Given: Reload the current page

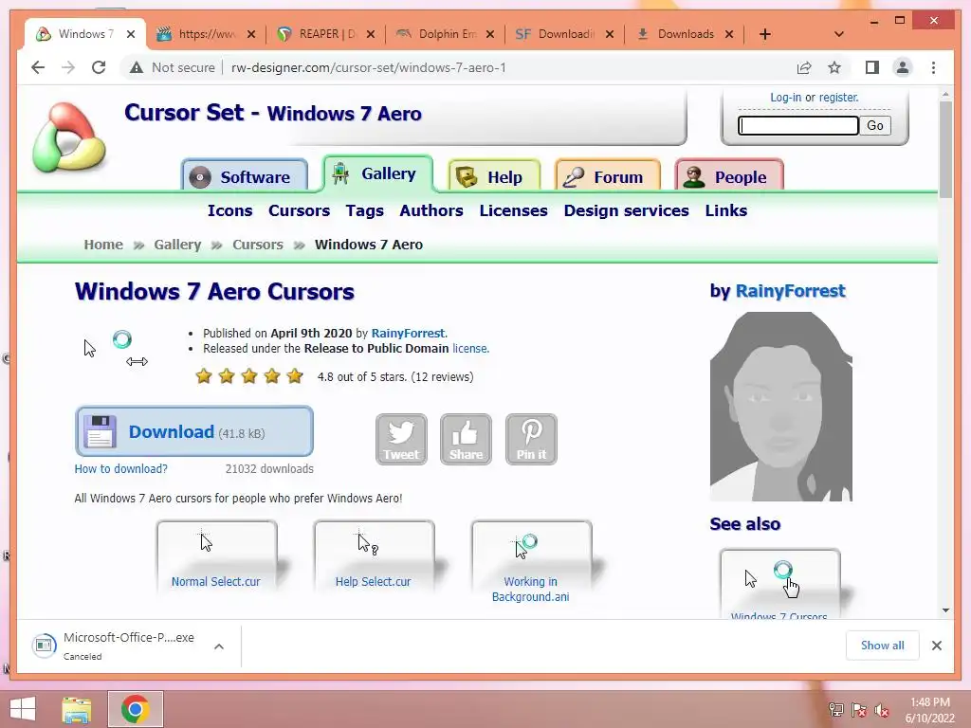Looking at the screenshot, I should [99, 67].
